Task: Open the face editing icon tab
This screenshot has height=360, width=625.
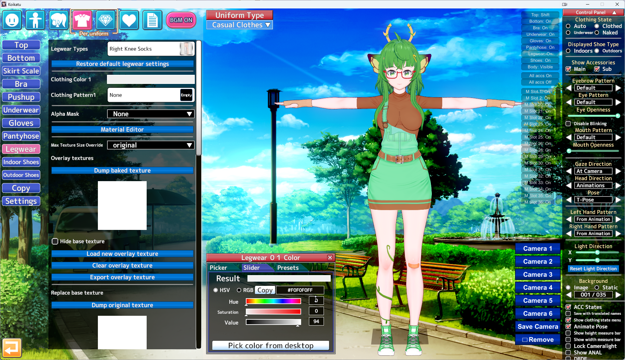Action: tap(12, 20)
